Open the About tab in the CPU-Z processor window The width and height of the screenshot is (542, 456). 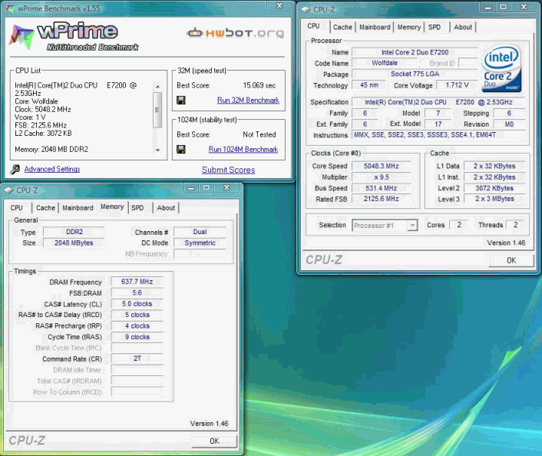463,27
